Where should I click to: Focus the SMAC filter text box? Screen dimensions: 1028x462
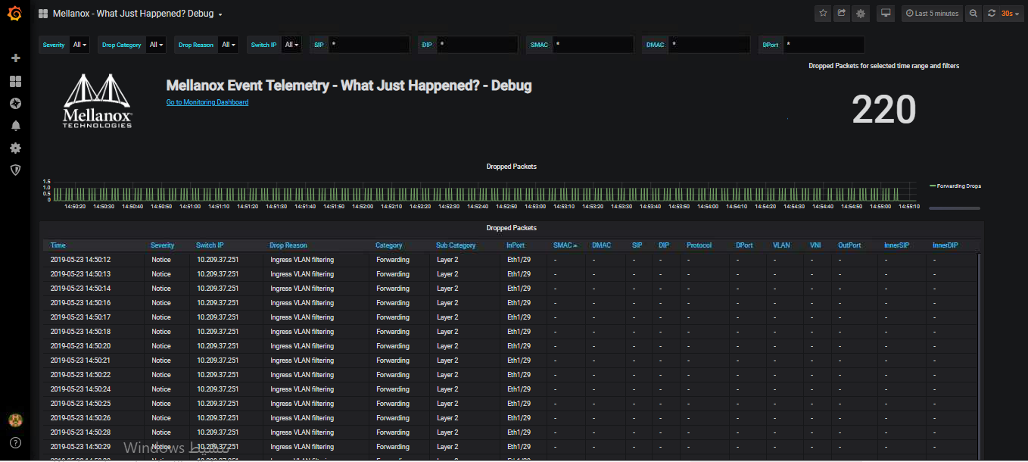pyautogui.click(x=593, y=45)
